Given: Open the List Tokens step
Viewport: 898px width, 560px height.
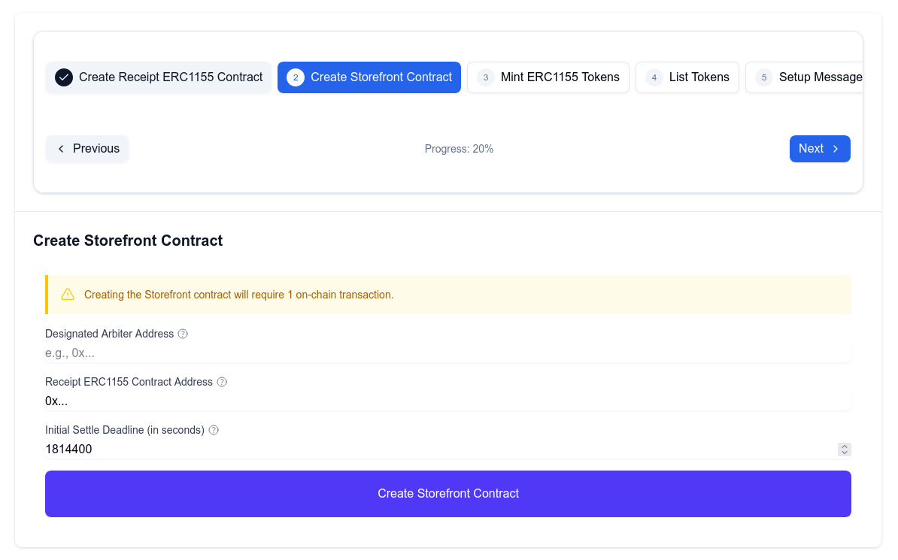Looking at the screenshot, I should point(687,77).
